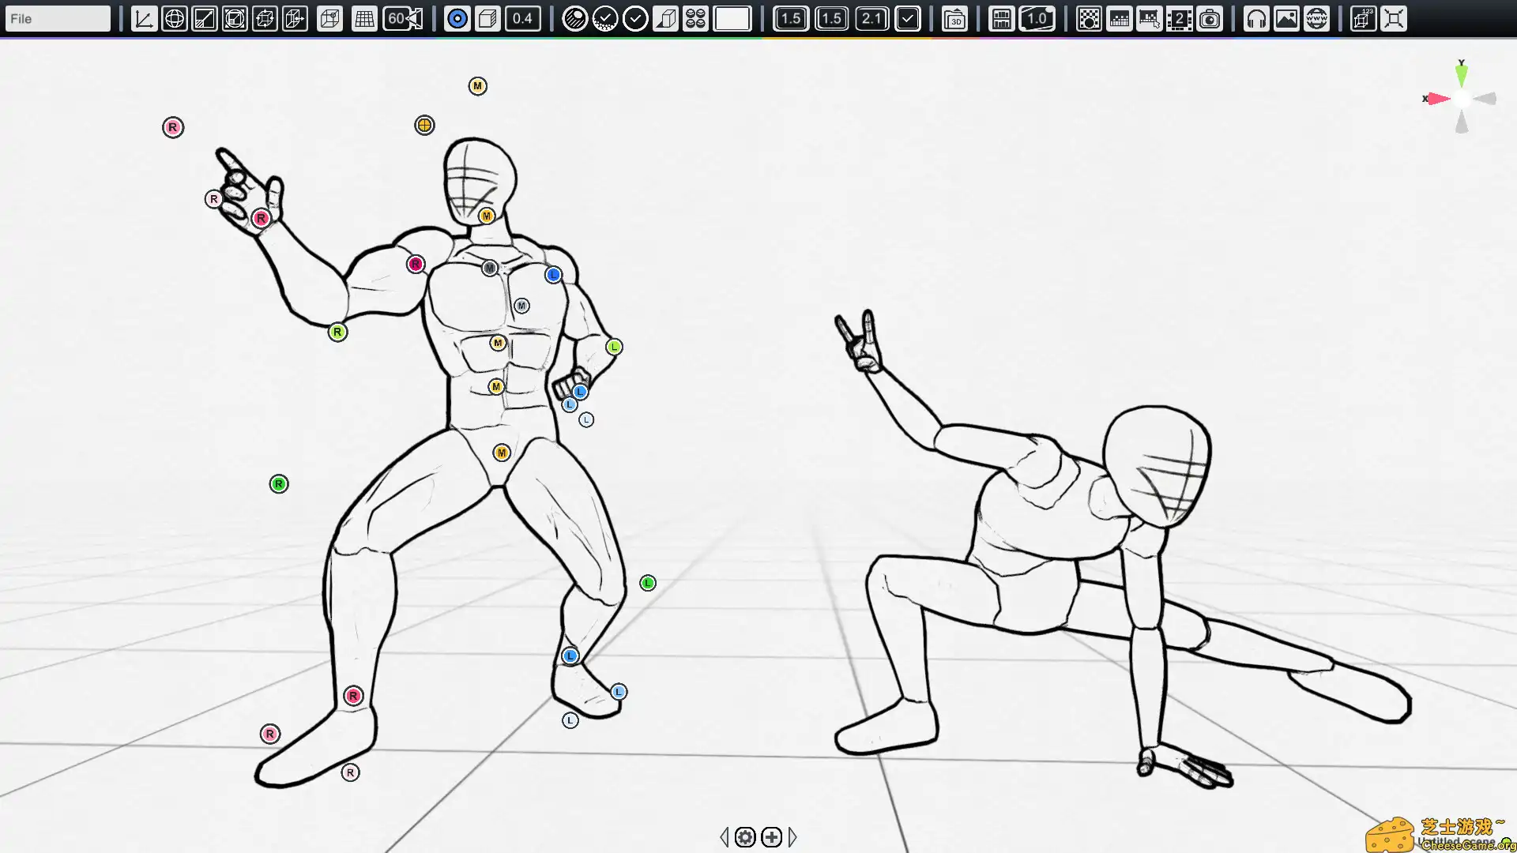This screenshot has height=853, width=1517.
Task: Click the fullscreen expand arrows icon
Action: tap(1394, 19)
